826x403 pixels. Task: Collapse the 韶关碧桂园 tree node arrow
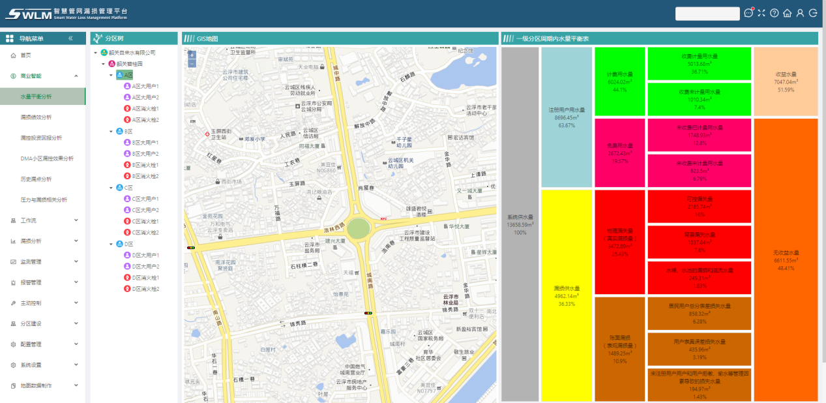click(x=103, y=64)
